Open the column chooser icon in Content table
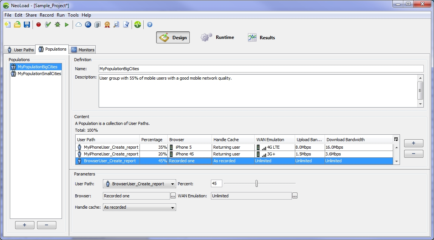The image size is (434, 240). [x=396, y=139]
